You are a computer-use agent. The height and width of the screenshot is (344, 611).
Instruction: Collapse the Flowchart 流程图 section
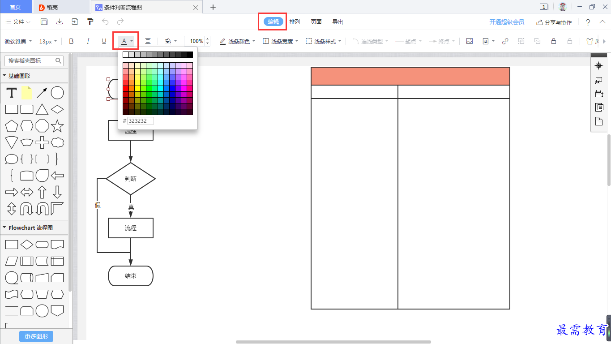(4, 228)
